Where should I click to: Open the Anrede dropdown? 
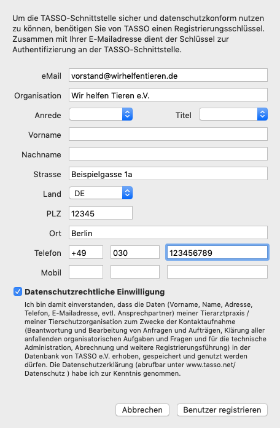101,114
